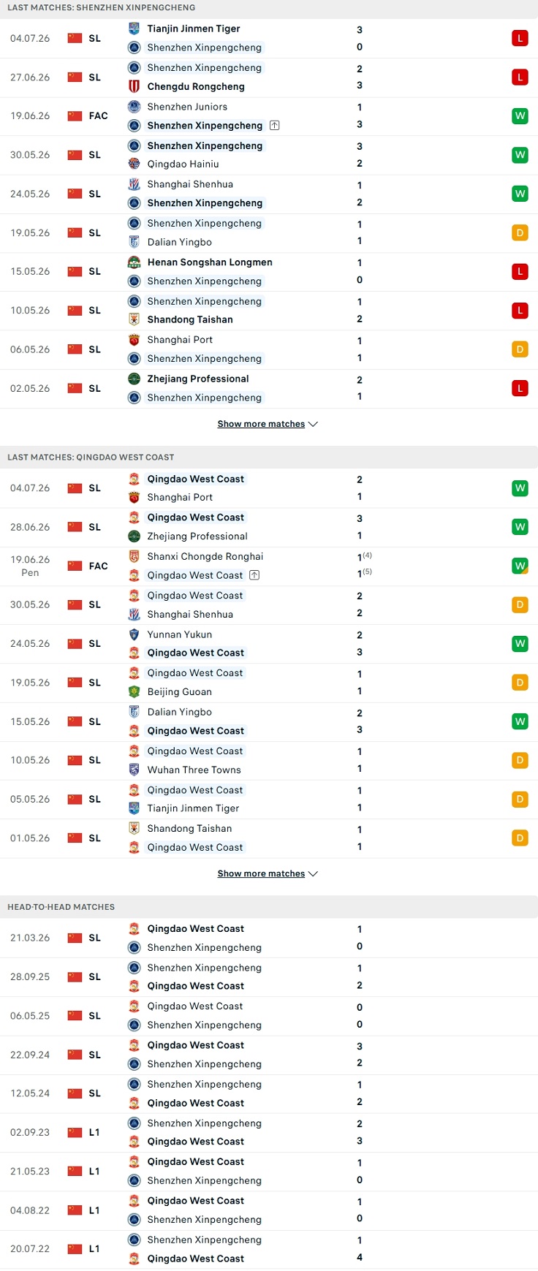
Task: Click the Yunnan Yukun team badge
Action: click(134, 634)
